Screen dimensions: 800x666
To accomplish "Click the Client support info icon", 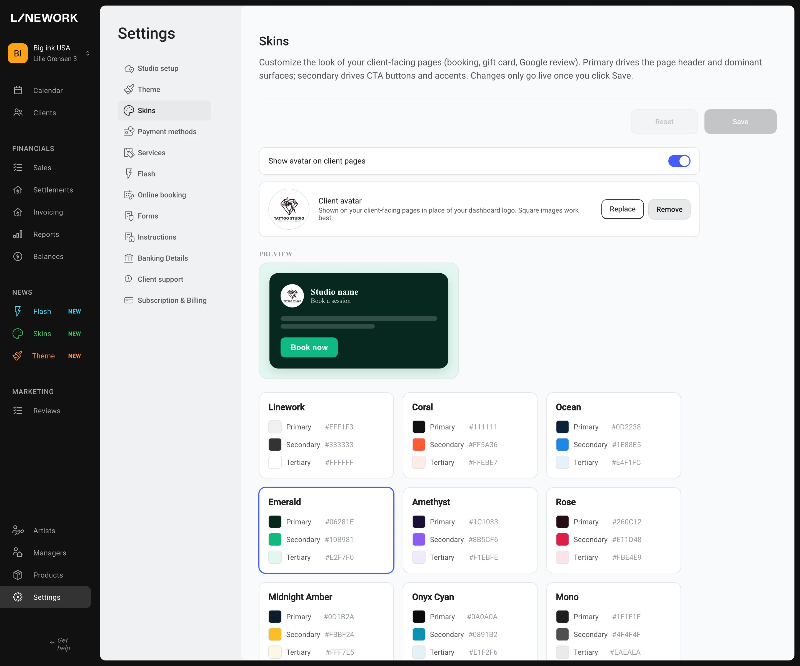I will 128,279.
